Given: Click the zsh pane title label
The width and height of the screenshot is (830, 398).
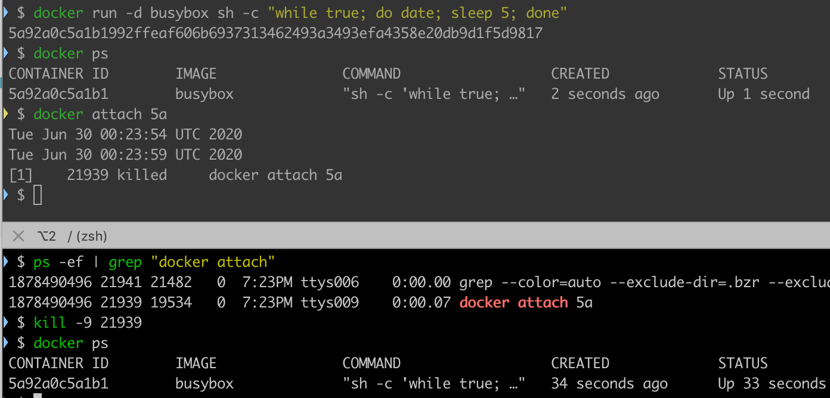Looking at the screenshot, I should [x=87, y=237].
